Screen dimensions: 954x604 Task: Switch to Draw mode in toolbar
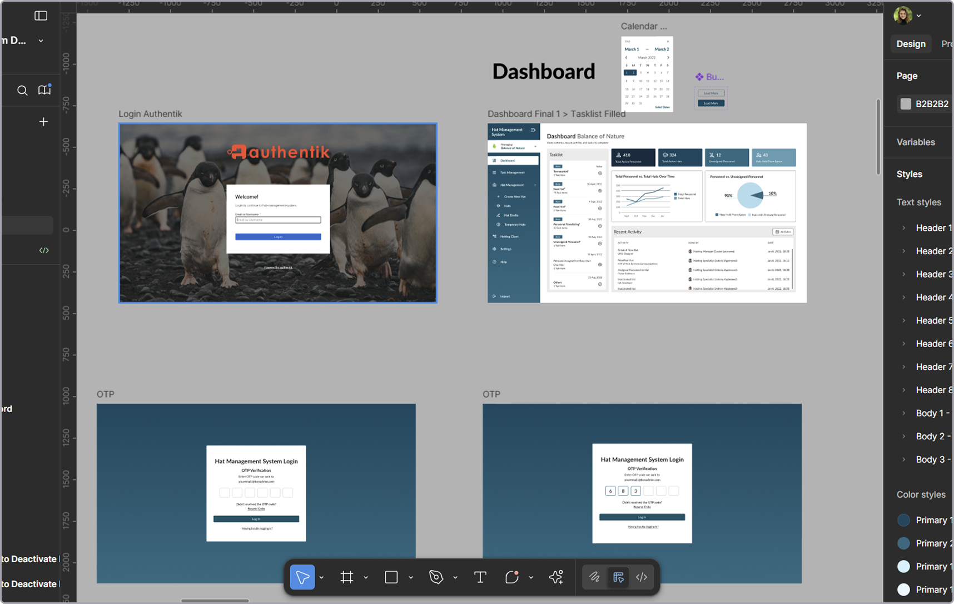(594, 577)
